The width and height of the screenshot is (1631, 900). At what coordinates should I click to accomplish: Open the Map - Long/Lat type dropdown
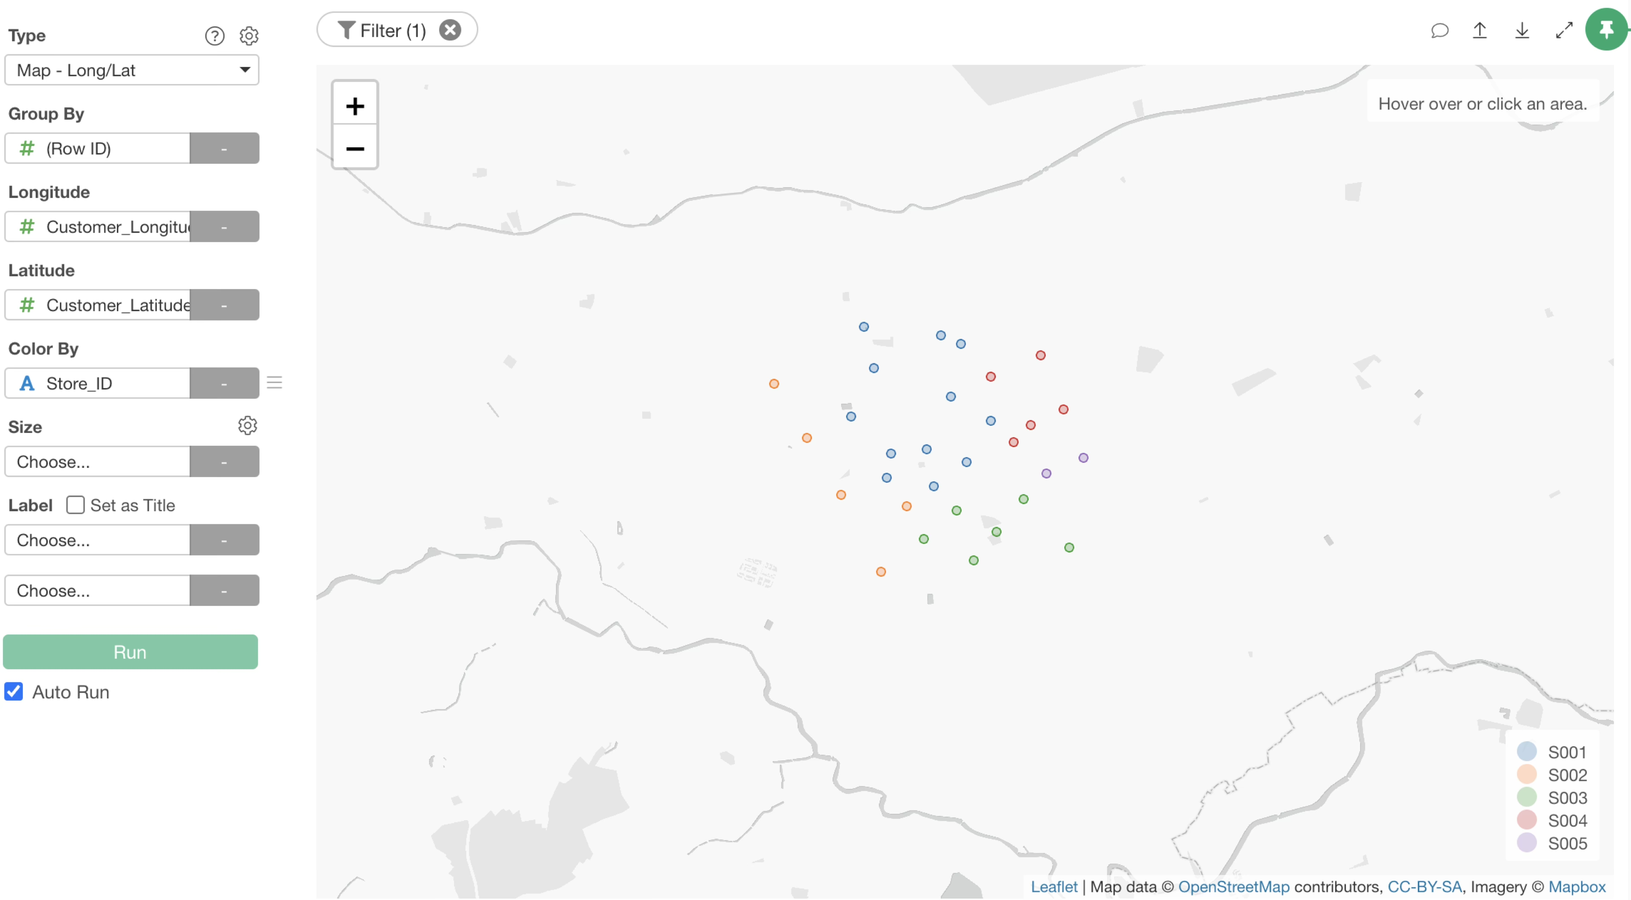(132, 70)
